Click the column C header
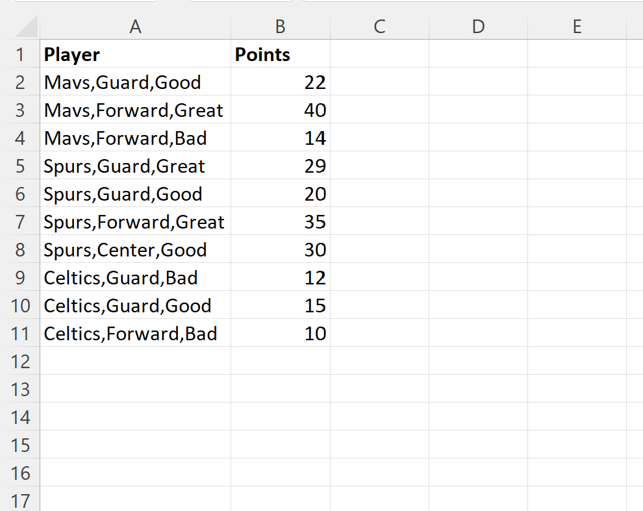 pos(379,27)
